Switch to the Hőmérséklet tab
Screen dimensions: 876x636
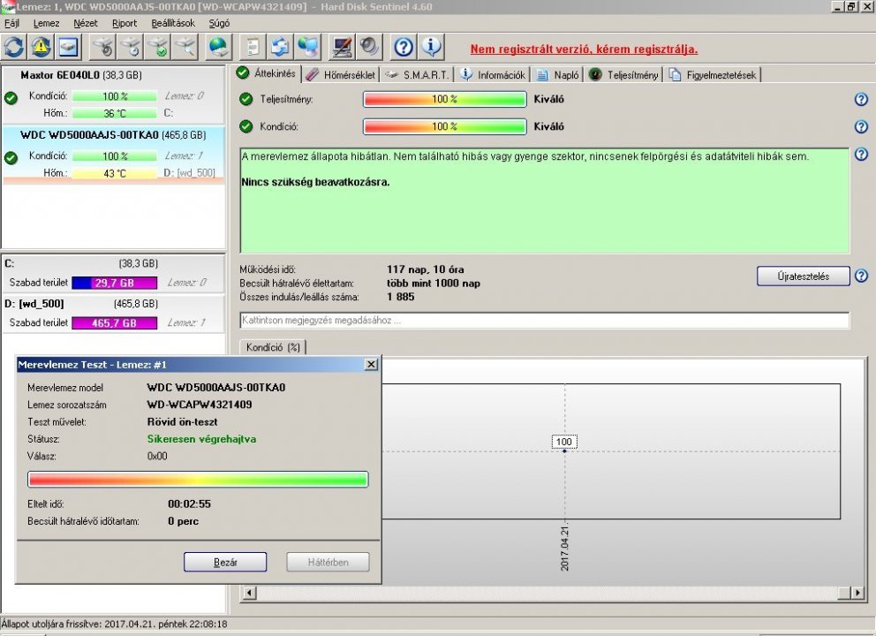[341, 75]
